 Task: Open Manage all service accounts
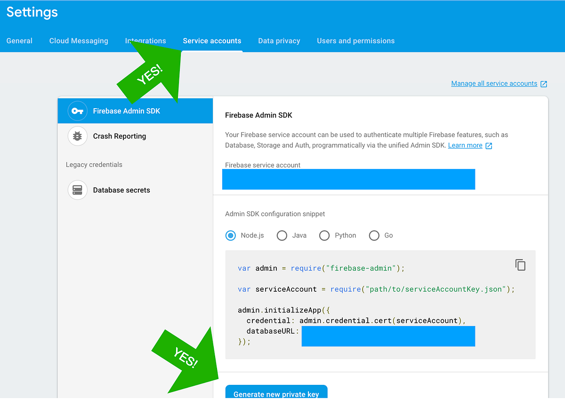[x=493, y=83]
